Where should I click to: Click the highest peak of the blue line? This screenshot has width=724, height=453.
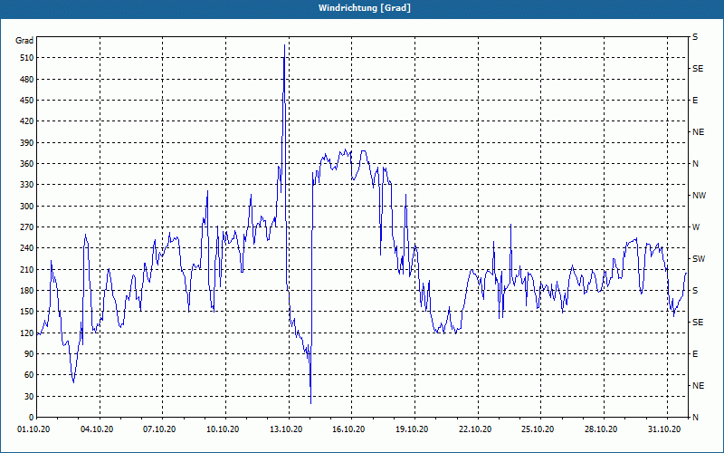pos(284,45)
